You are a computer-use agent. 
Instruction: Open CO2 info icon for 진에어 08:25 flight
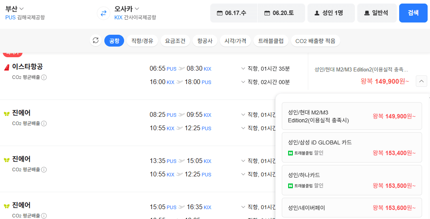tap(44, 124)
